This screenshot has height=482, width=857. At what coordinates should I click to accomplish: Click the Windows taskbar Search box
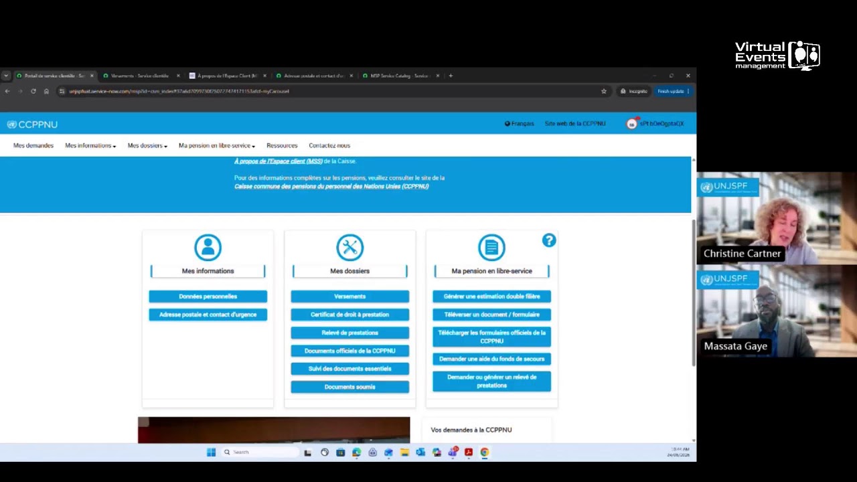260,453
